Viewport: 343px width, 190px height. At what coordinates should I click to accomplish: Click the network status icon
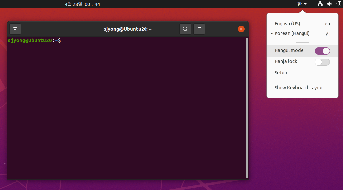pyautogui.click(x=320, y=4)
